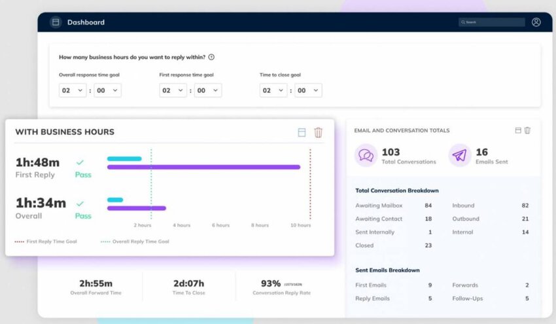
Task: Click layout icon in Email and Conversation Totals
Action: pyautogui.click(x=518, y=130)
